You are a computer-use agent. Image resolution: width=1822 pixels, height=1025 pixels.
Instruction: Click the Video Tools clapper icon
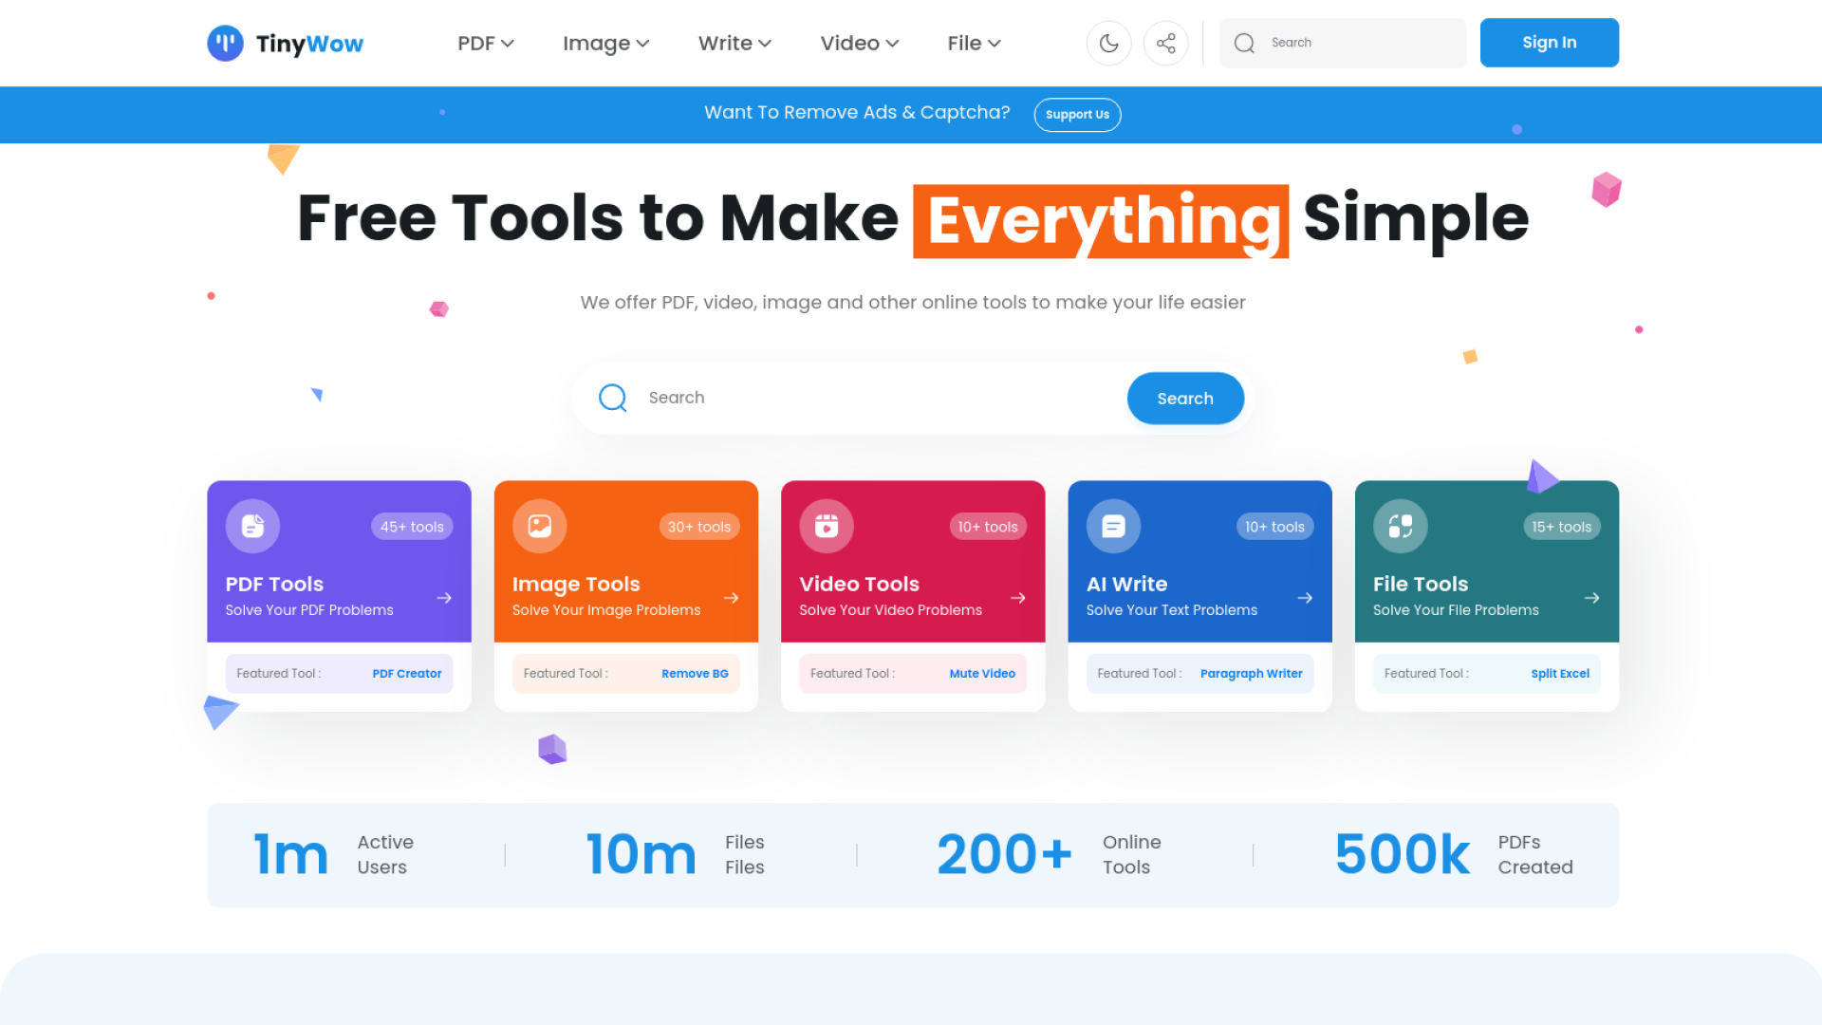point(827,526)
